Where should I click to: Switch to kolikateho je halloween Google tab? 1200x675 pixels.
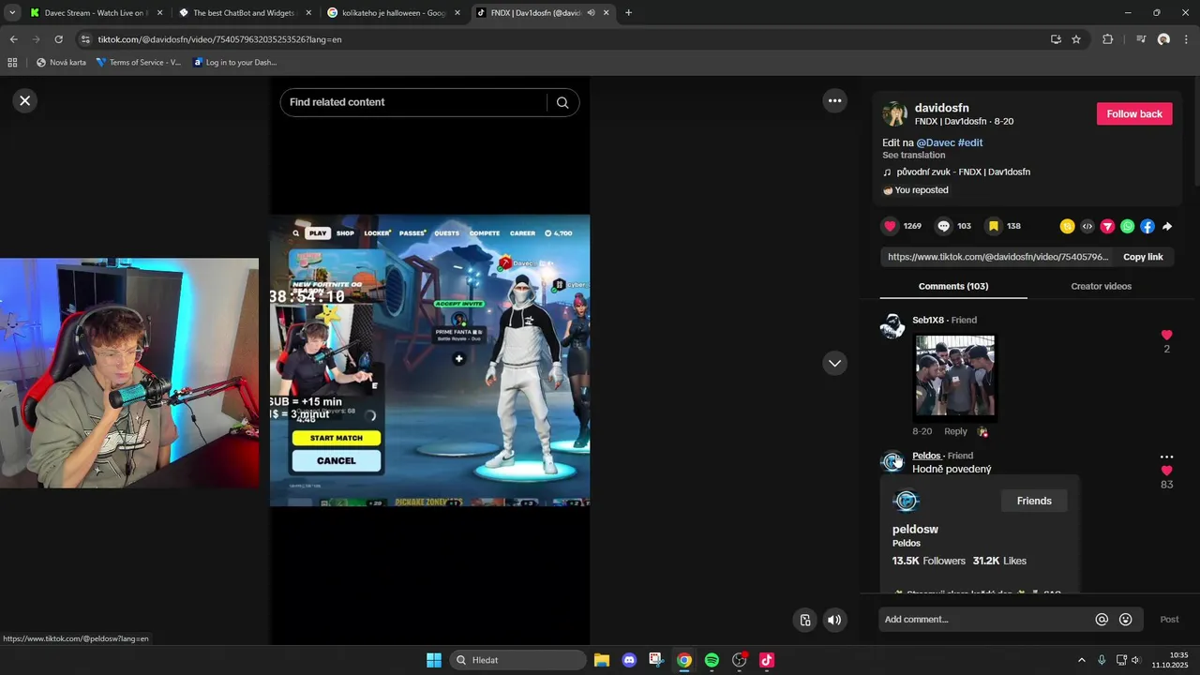[394, 13]
